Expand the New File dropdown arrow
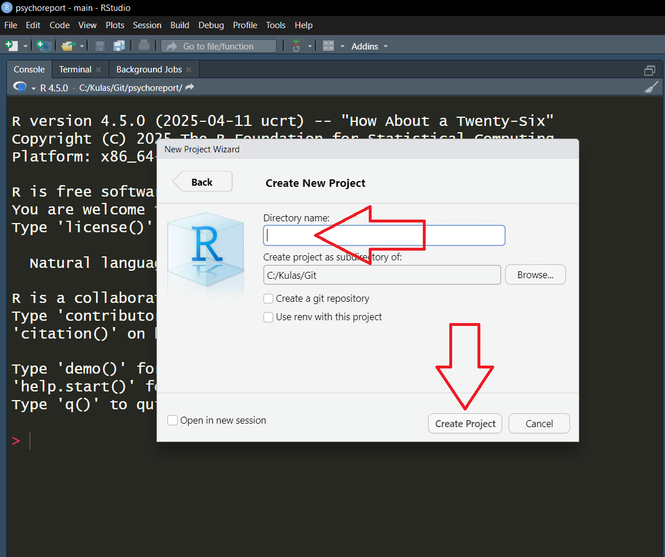 26,46
